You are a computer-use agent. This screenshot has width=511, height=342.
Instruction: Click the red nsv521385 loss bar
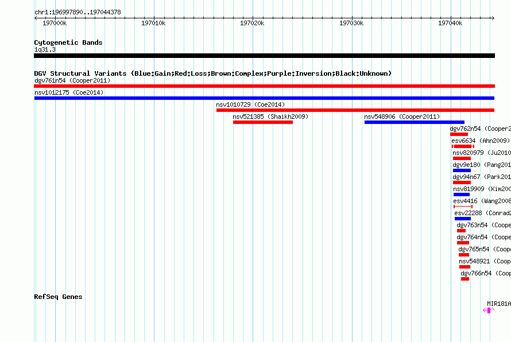click(262, 122)
